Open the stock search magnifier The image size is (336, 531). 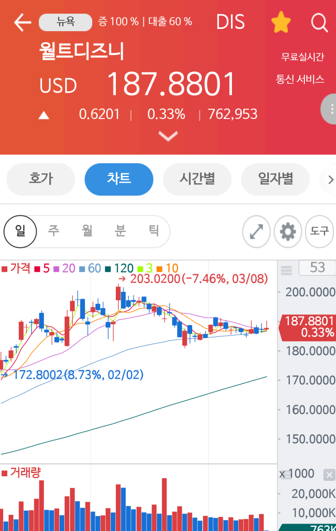pyautogui.click(x=319, y=23)
